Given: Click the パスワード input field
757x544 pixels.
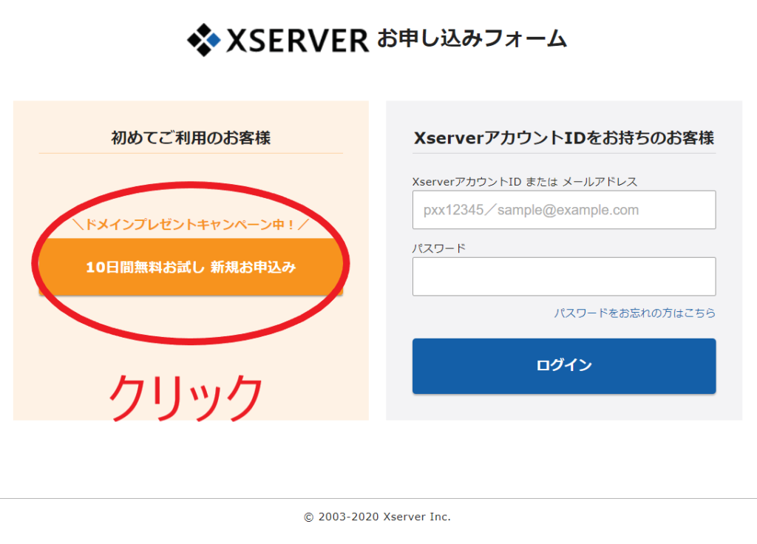Looking at the screenshot, I should [564, 276].
